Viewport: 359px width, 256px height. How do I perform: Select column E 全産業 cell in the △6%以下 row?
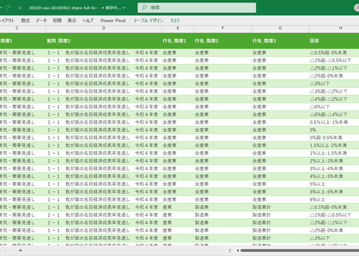click(x=178, y=107)
